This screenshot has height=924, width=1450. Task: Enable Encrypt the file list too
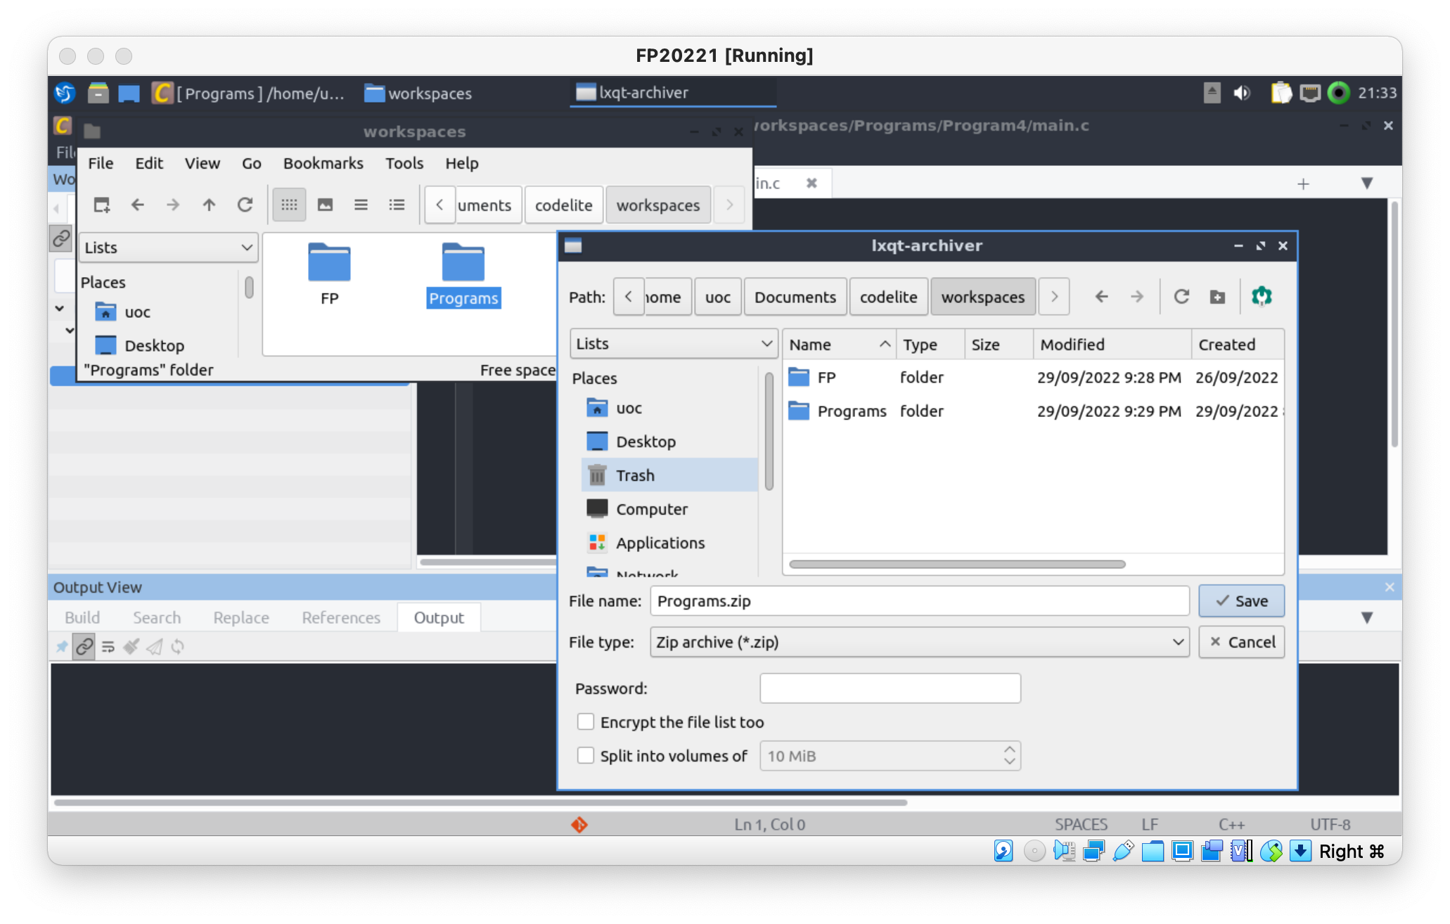coord(586,722)
